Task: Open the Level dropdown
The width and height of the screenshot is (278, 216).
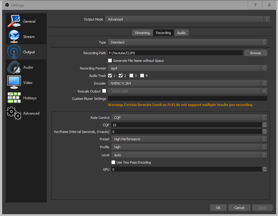Action: (189, 155)
